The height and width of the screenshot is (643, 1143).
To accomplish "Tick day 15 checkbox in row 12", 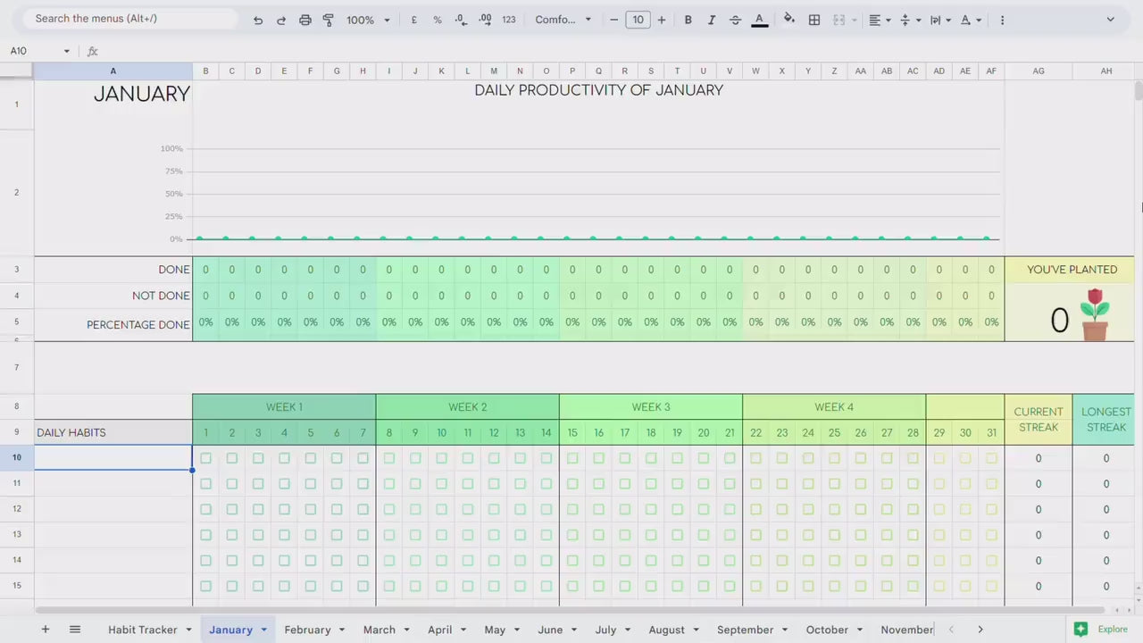I will click(x=572, y=509).
